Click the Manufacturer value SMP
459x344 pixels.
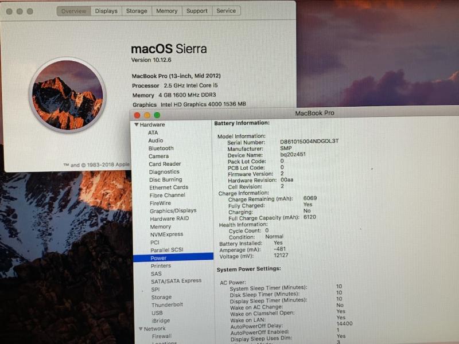[286, 148]
